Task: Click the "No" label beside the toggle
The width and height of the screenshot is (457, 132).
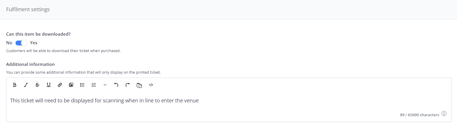Action: click(9, 43)
